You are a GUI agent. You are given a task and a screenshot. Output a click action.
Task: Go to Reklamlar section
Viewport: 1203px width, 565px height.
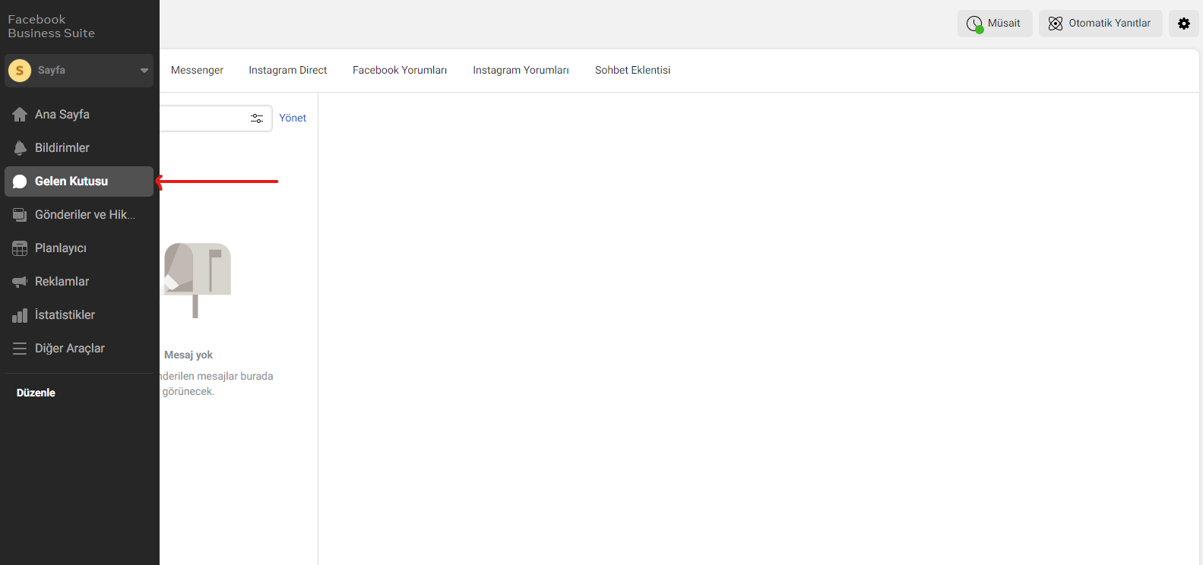click(x=79, y=282)
